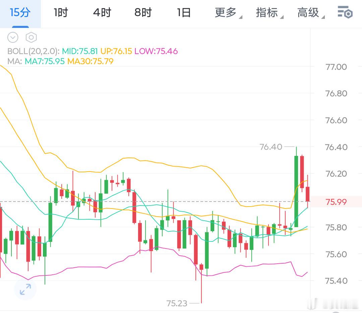Screen dimensions: 362x313
Task: Open the 更多 timeframe dropdown
Action: pyautogui.click(x=228, y=13)
